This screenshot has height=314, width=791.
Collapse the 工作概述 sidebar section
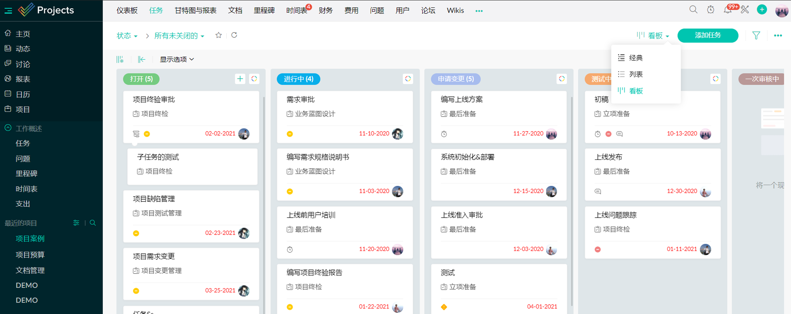click(x=8, y=128)
